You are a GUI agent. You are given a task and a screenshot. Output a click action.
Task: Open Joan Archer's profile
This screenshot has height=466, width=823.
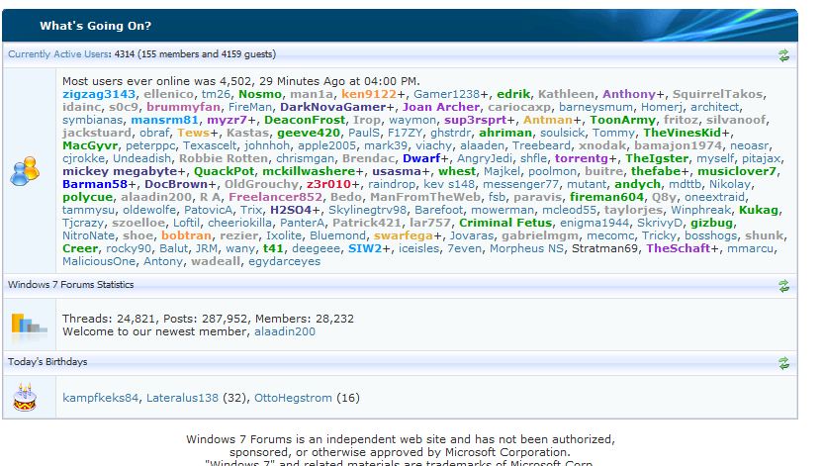coord(441,107)
